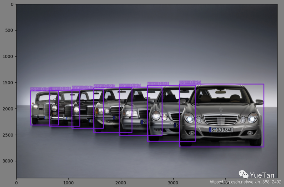Click the 'car 0.95' detection label
This screenshot has height=187, width=284.
point(190,83)
